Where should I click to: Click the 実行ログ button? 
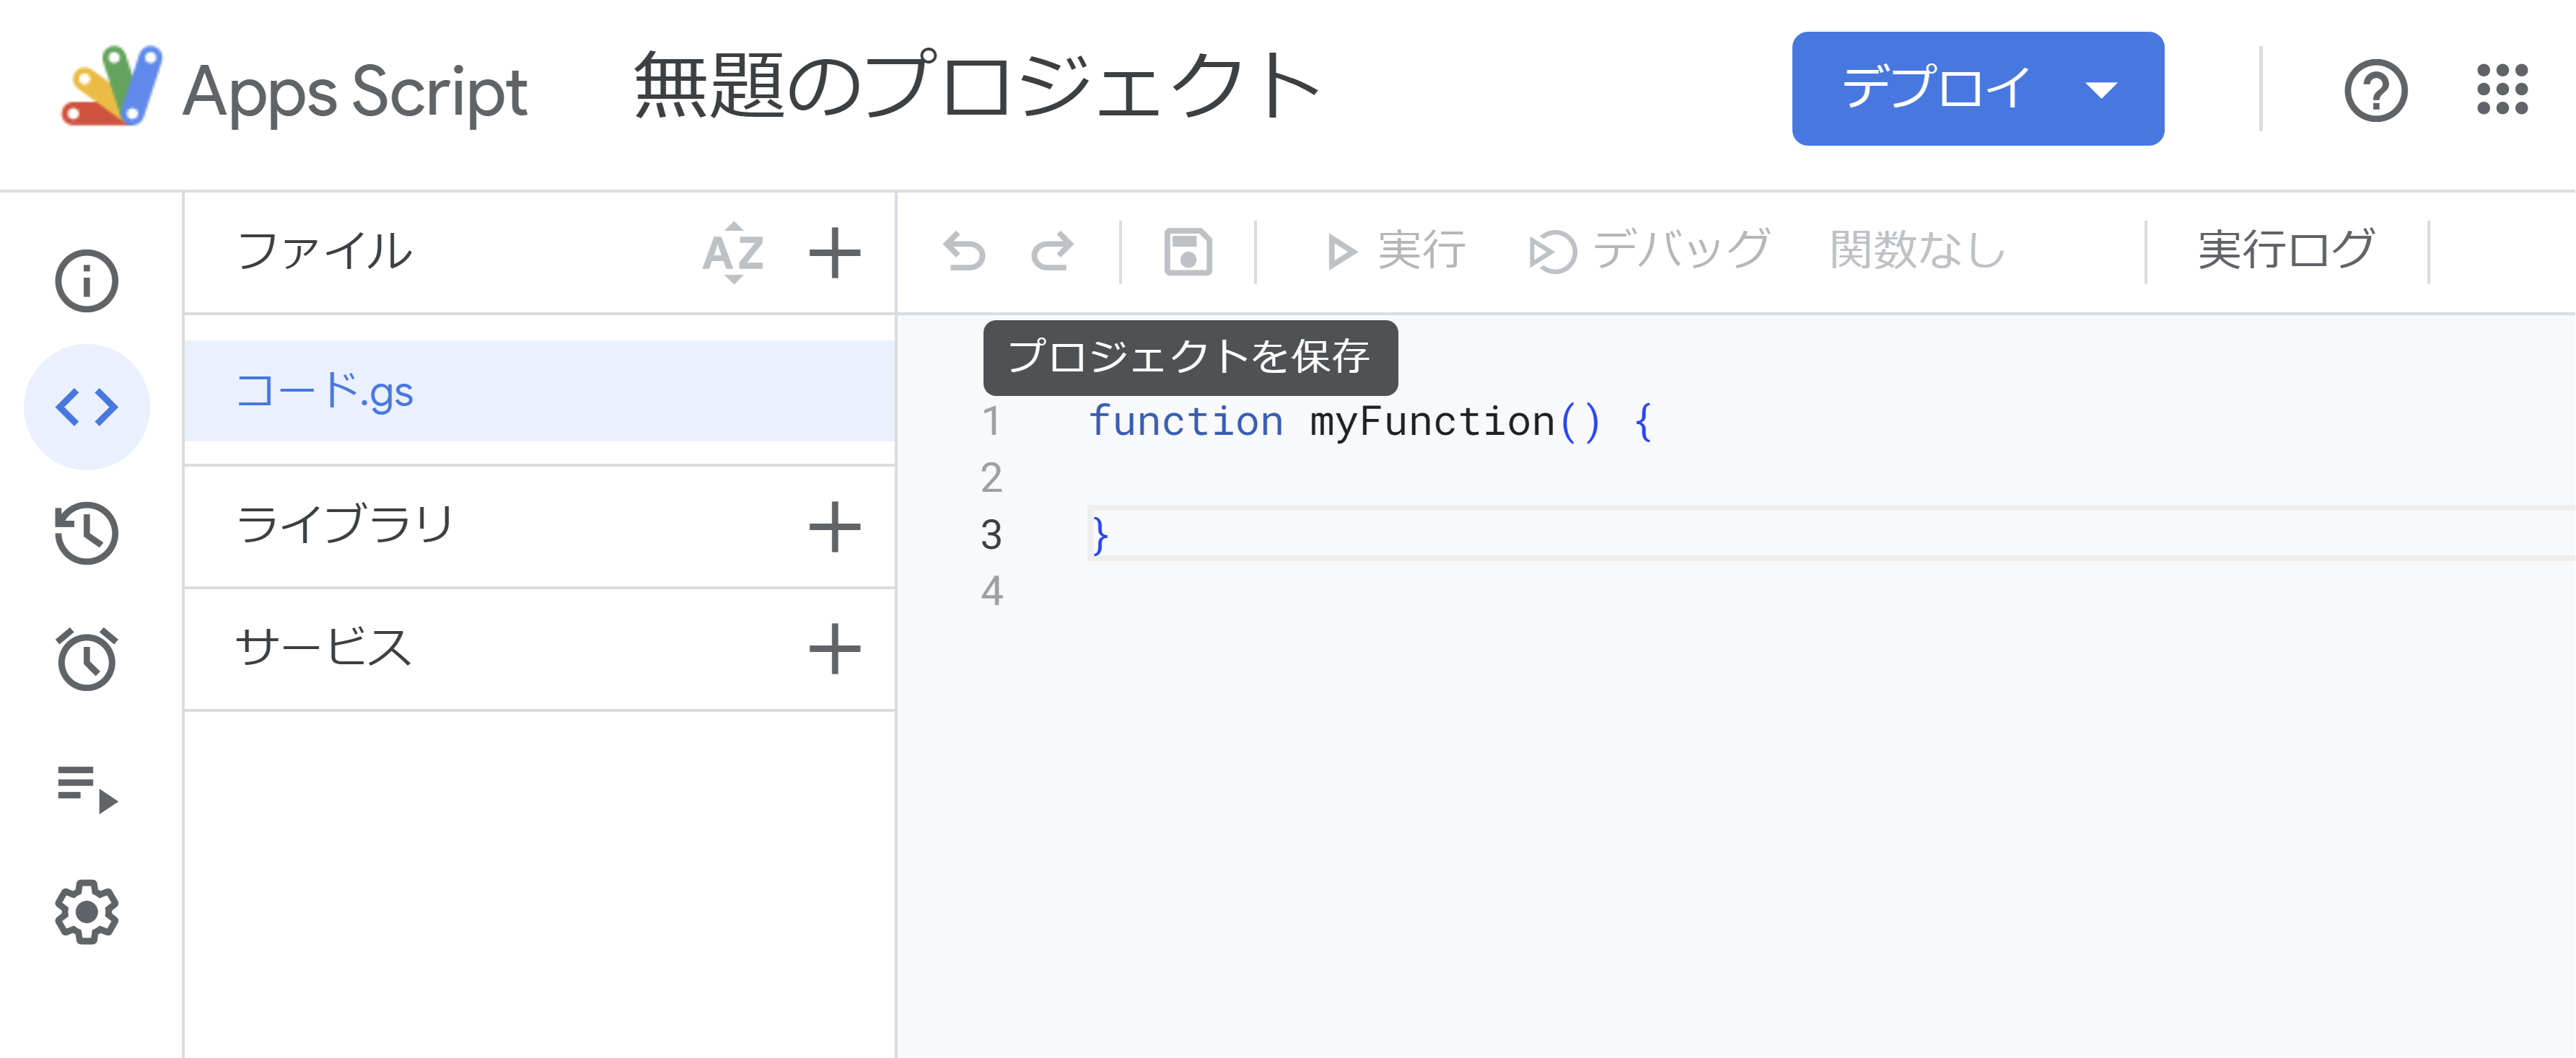coord(2285,250)
